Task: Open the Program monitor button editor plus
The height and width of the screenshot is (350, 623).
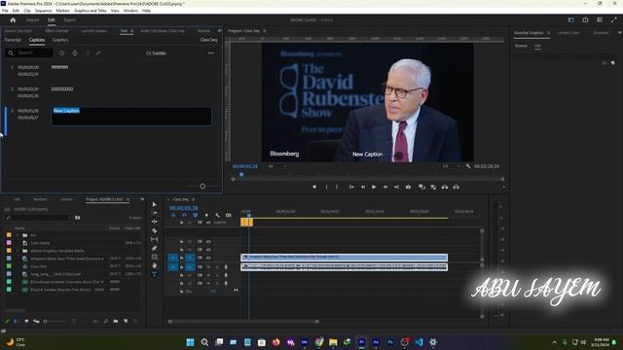Action: (x=503, y=187)
